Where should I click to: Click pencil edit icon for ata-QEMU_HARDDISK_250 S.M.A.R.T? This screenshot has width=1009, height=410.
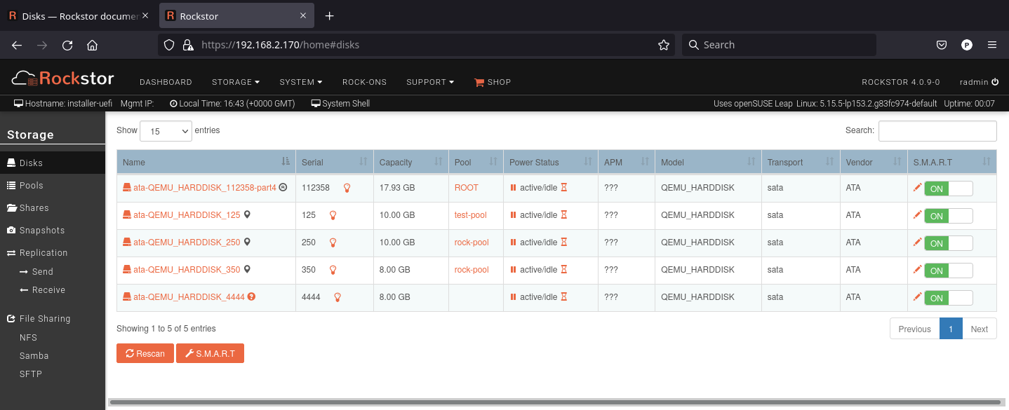[x=916, y=242]
